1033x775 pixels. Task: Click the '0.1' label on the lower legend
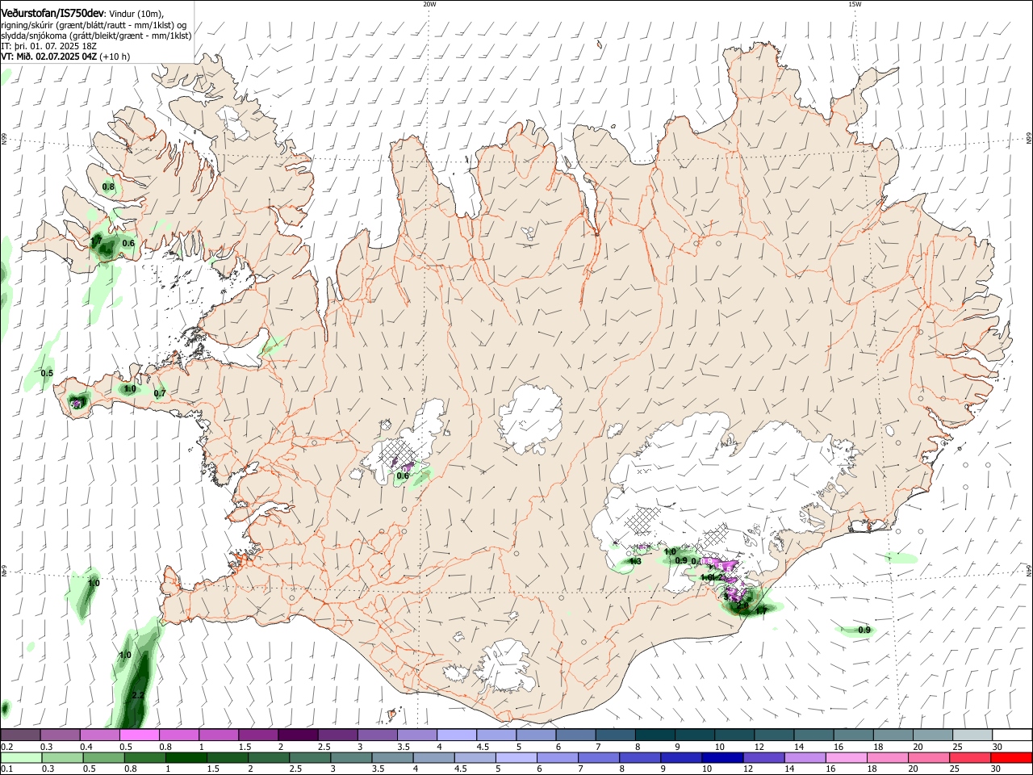(6, 769)
